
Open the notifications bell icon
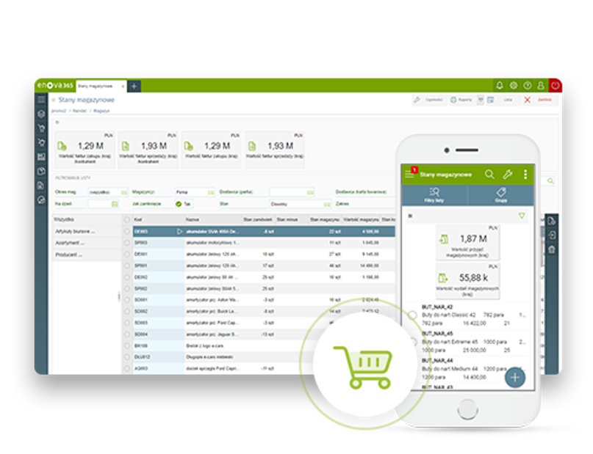click(x=500, y=85)
